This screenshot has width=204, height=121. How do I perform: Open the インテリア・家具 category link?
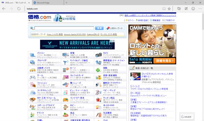click(x=77, y=98)
